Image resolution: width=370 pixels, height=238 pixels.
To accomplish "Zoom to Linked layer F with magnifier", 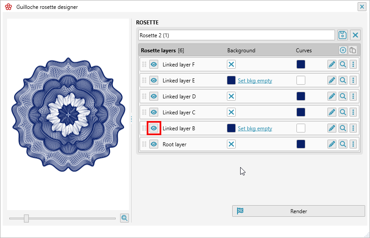I will click(343, 64).
